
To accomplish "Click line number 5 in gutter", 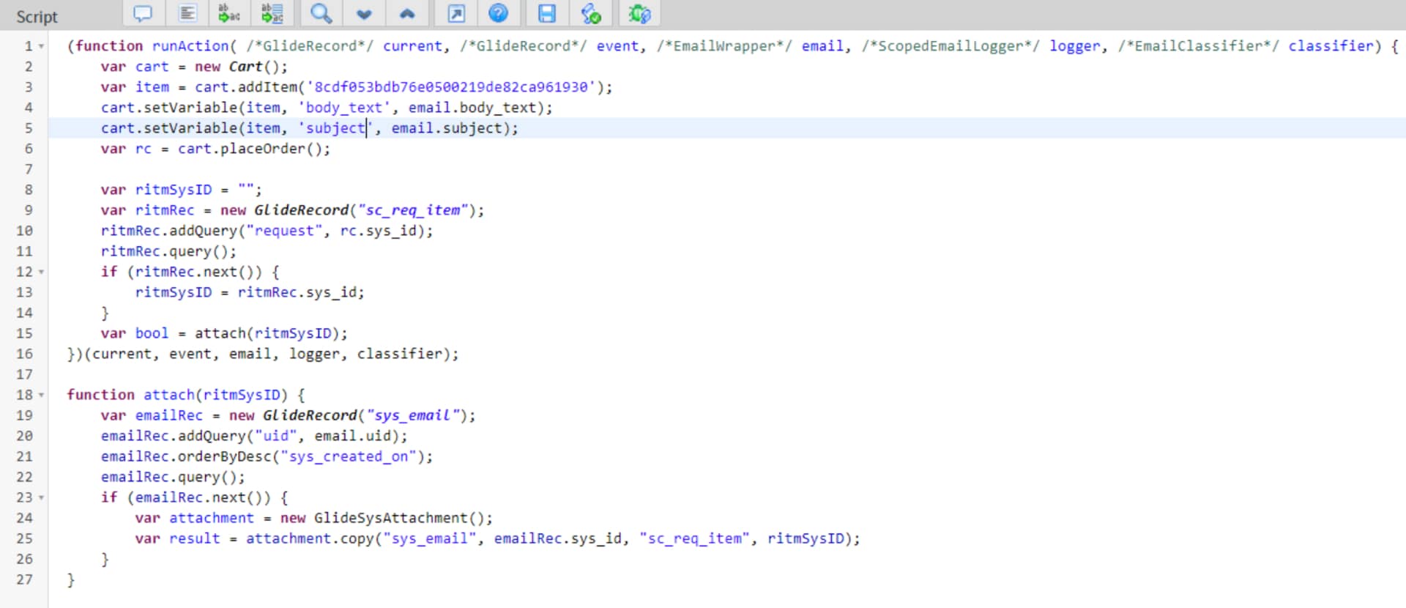I will click(29, 128).
